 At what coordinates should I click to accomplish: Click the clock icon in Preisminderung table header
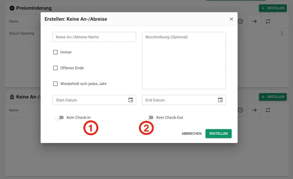click(241, 21)
